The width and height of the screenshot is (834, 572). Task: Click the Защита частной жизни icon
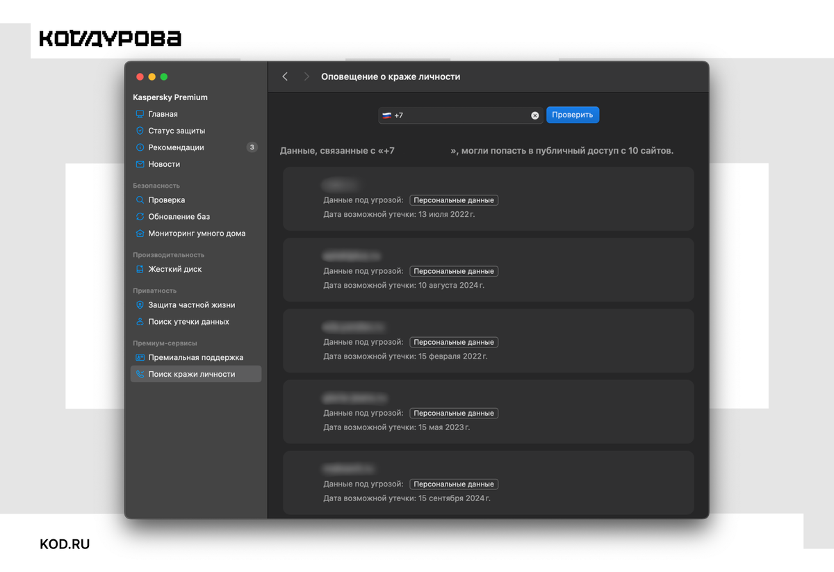[140, 305]
